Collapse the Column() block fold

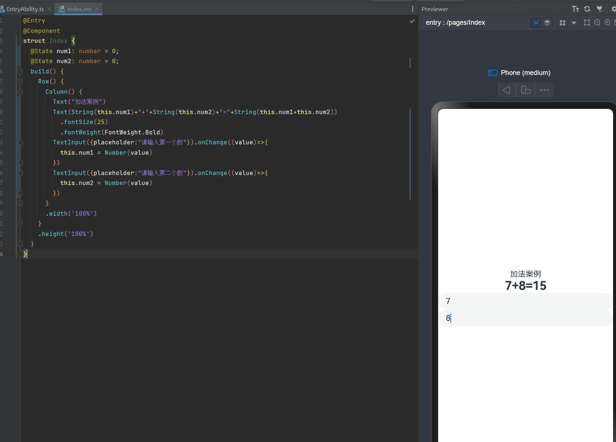[x=21, y=92]
